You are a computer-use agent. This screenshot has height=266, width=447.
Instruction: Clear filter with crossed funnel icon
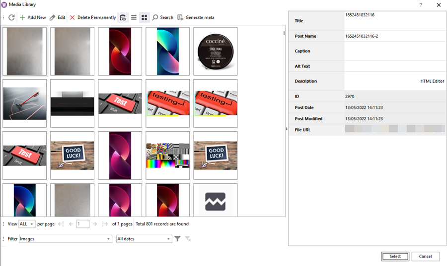click(188, 239)
